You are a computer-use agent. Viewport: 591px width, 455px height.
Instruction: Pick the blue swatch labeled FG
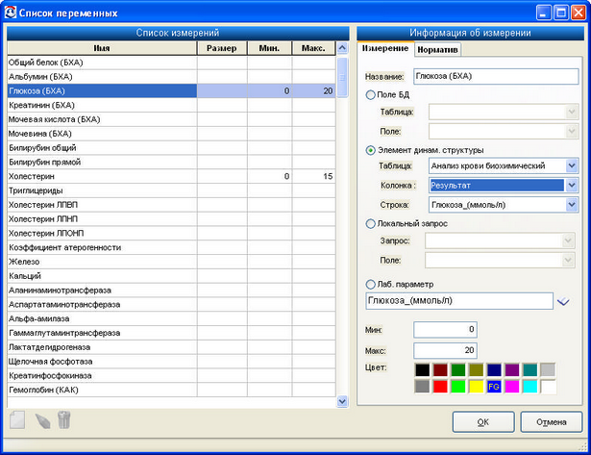(x=494, y=387)
